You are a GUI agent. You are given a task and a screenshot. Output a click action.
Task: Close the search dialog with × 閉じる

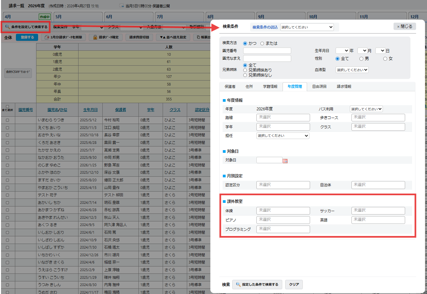pos(404,27)
